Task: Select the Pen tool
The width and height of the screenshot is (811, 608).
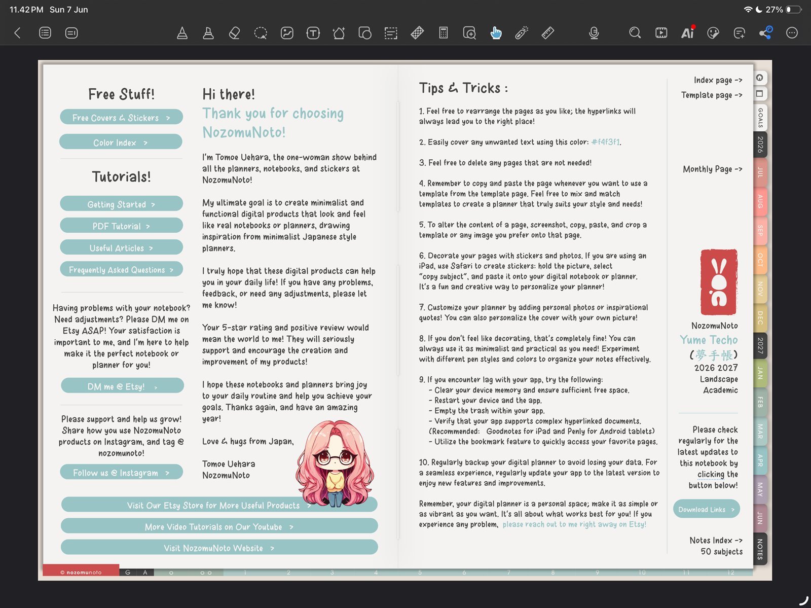Action: pos(182,33)
